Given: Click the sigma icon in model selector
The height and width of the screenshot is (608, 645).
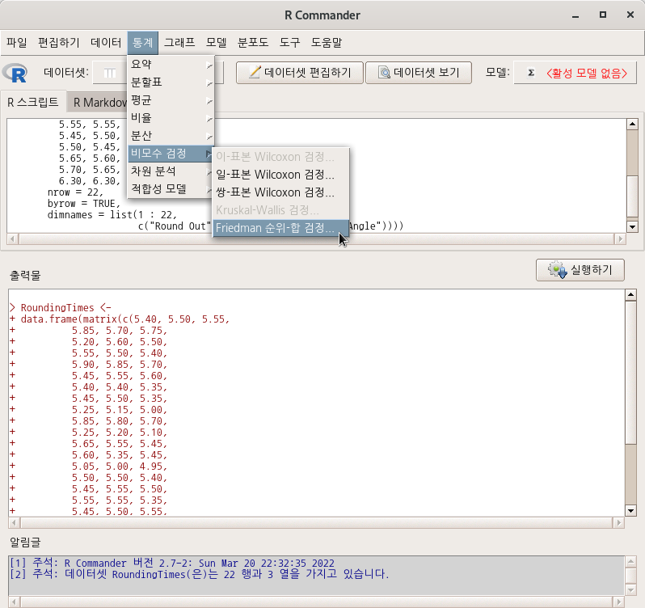Looking at the screenshot, I should pyautogui.click(x=531, y=73).
